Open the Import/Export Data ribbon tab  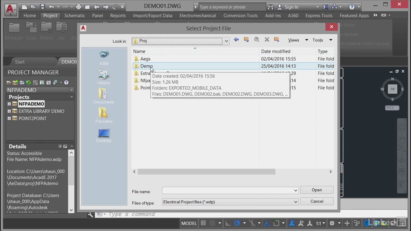coord(153,15)
